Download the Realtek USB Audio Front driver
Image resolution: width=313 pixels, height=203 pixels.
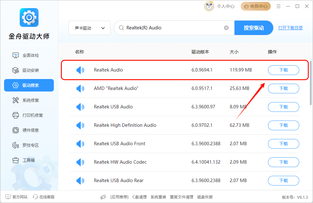[x=284, y=144]
